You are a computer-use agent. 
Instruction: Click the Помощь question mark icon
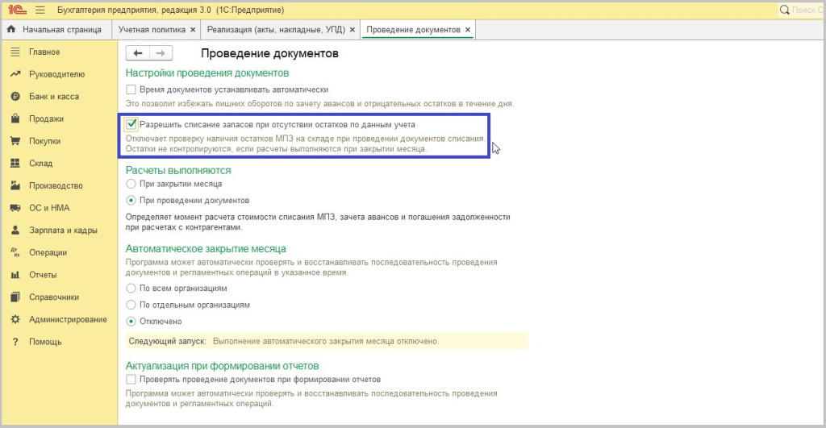click(15, 342)
